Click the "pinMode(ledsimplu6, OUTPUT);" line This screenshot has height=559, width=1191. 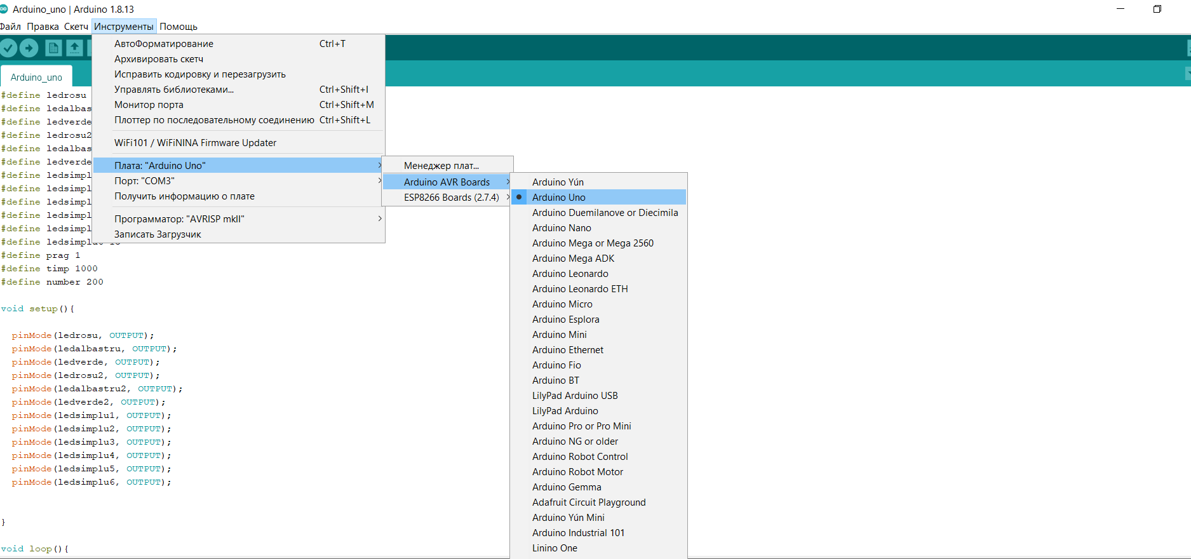[x=91, y=482]
